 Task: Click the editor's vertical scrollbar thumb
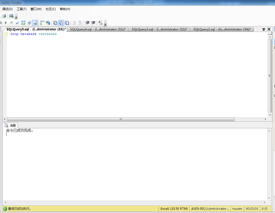click(x=270, y=76)
